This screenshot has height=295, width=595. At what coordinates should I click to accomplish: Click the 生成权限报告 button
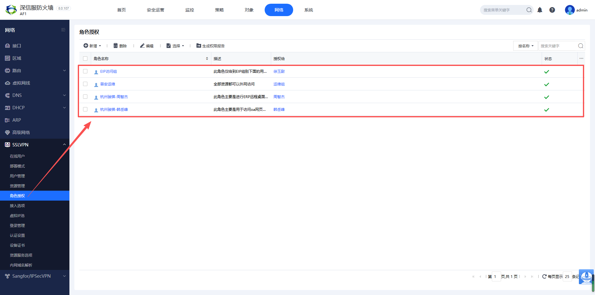point(210,46)
